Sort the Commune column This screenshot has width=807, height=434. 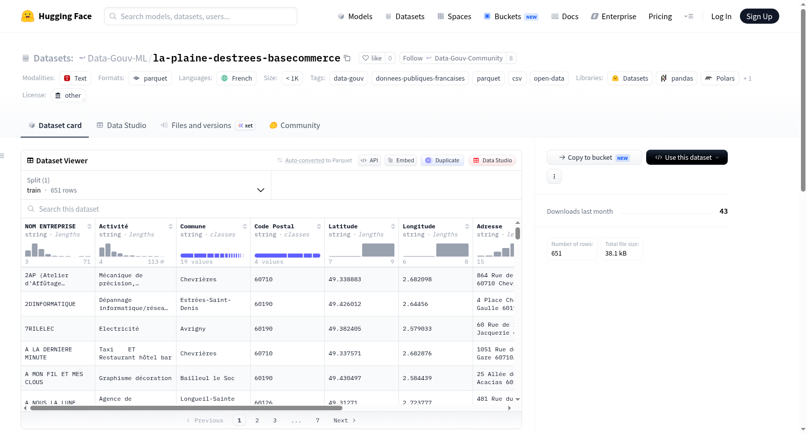pyautogui.click(x=245, y=226)
